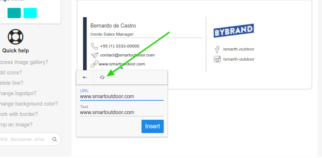Click the Inside Sales Manager title

pos(112,34)
